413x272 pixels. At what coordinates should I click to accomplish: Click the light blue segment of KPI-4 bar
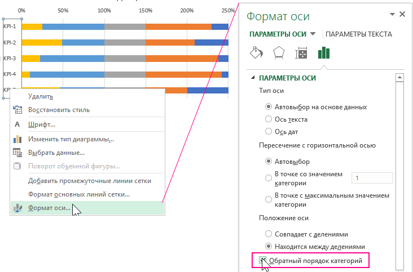(x=67, y=74)
